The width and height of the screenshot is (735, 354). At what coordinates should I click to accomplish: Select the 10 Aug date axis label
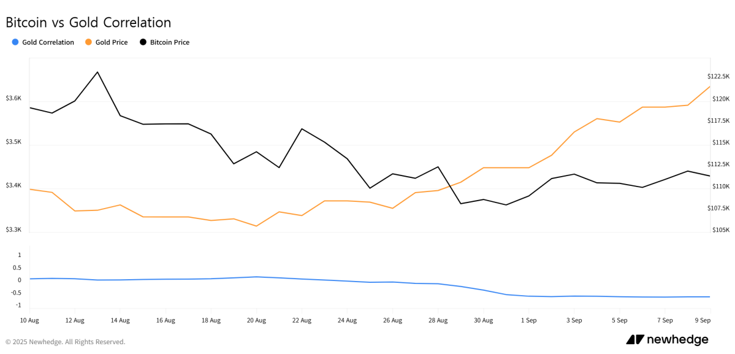[29, 320]
